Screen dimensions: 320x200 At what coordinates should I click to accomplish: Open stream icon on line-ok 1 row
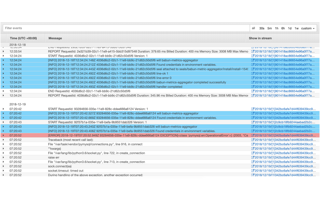[x=252, y=73]
